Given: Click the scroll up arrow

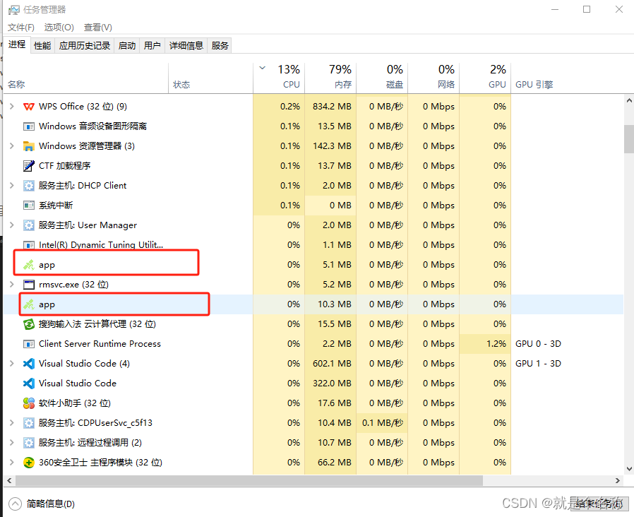Looking at the screenshot, I should [x=629, y=100].
